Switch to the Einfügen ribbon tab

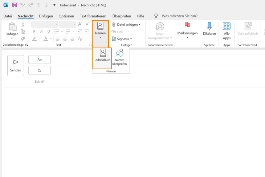46,16
